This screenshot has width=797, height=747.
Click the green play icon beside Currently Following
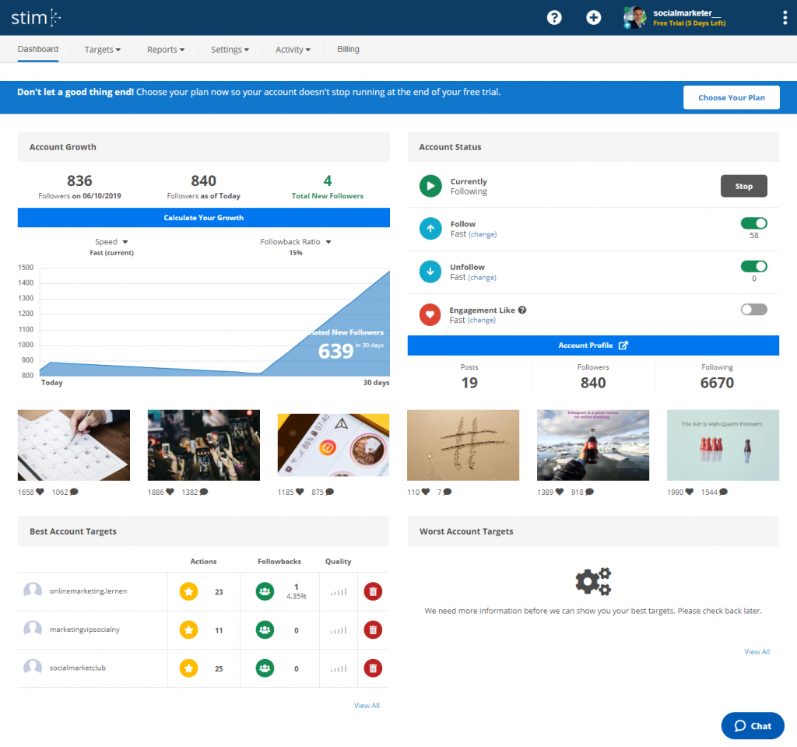430,185
